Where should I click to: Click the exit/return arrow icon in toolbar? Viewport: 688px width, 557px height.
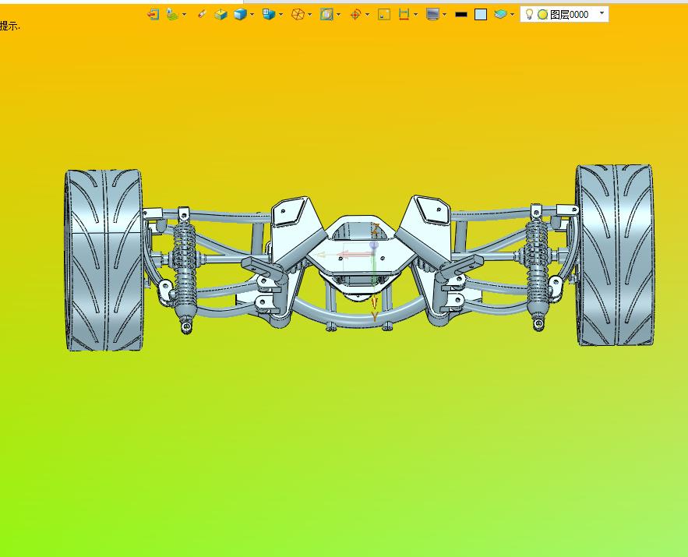coord(153,15)
